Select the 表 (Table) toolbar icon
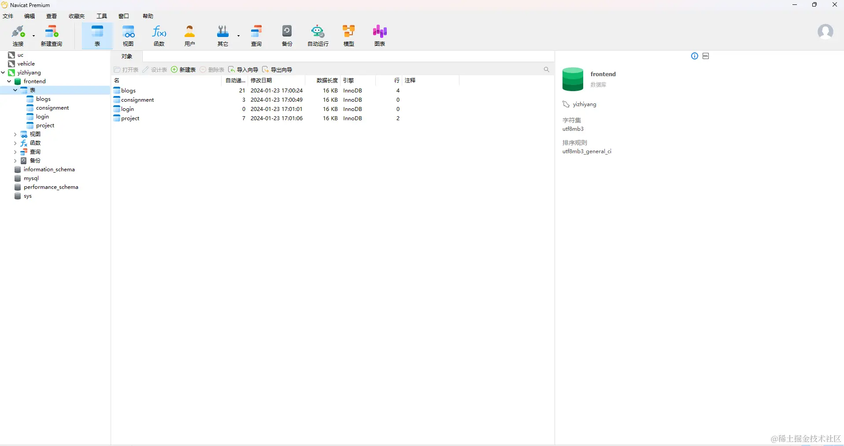The height and width of the screenshot is (446, 844). 97,36
